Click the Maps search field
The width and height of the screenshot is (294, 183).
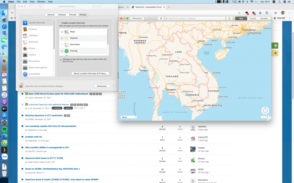(x=195, y=18)
